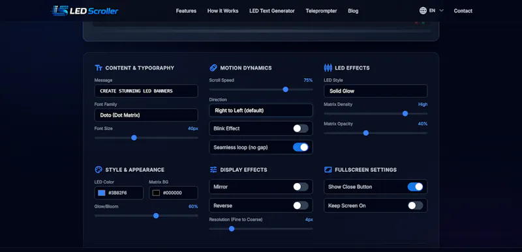Viewport: 522px width, 252px height.
Task: Click the Resolution (Fine to Coarse) slider handle
Action: coord(232,229)
